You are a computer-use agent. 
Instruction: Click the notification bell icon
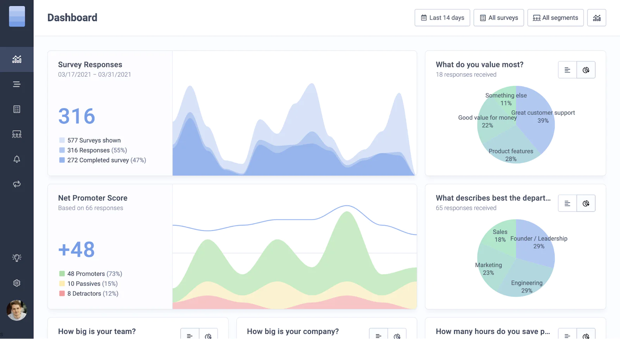[x=17, y=159]
